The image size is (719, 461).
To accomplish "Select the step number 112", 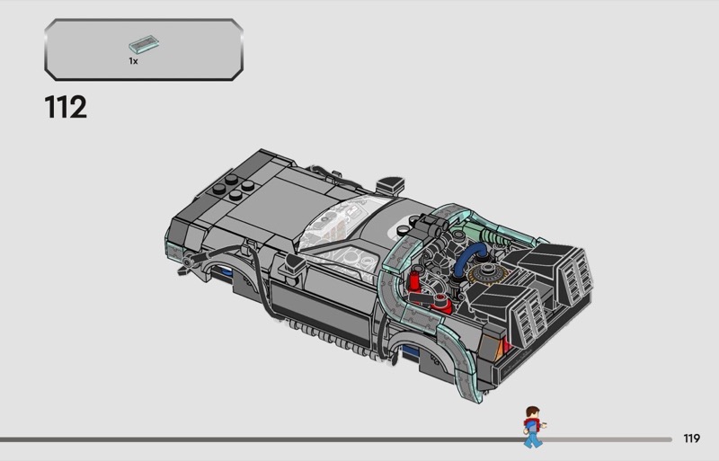I will [x=65, y=109].
